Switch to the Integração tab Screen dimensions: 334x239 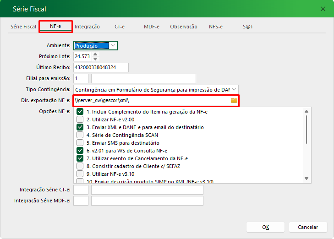87,27
